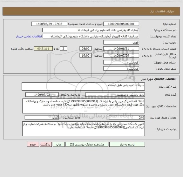Click the 'شرح کلی نیاز:' label

point(168,87)
